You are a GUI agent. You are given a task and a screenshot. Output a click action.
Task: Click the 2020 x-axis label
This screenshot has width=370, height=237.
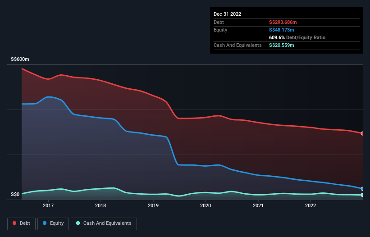coord(206,205)
